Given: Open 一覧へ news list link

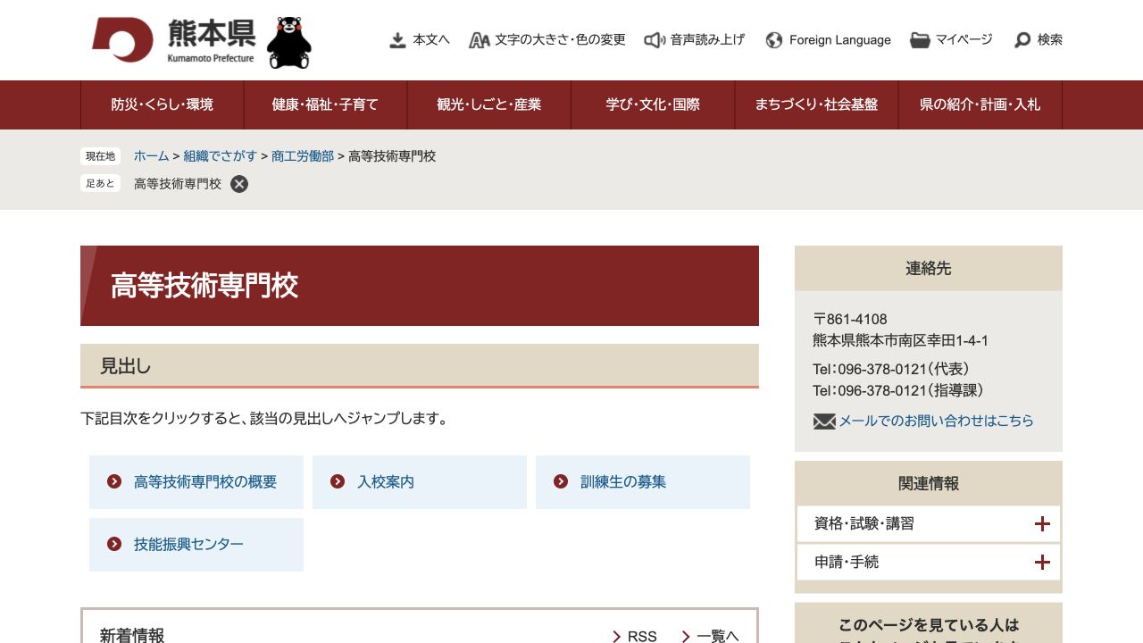Looking at the screenshot, I should point(710,636).
